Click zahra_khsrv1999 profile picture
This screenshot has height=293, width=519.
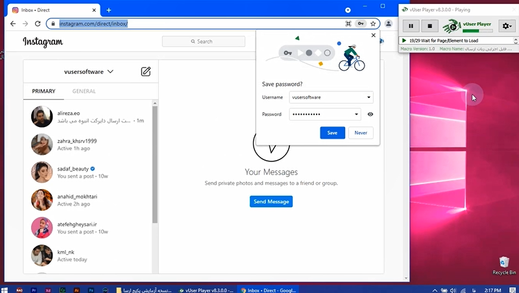click(42, 145)
